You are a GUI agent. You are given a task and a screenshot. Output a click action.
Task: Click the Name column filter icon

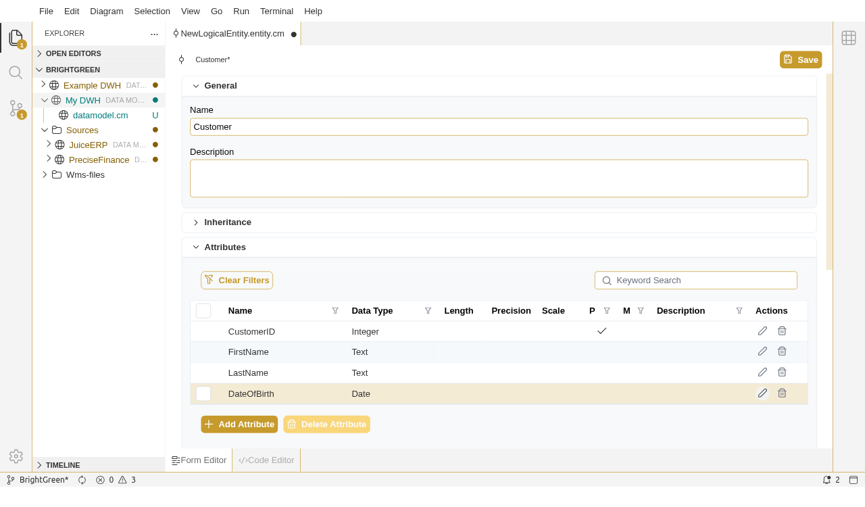point(335,311)
